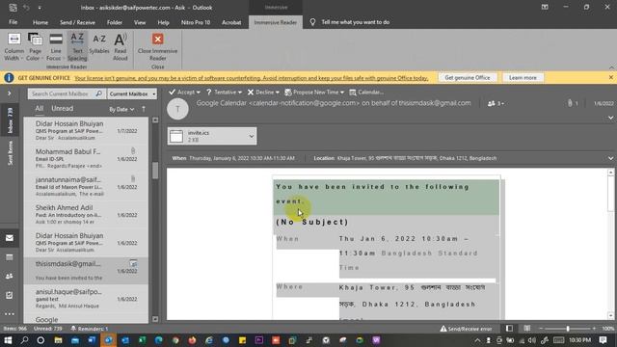Click Learn more button in warning bar
The width and height of the screenshot is (617, 347).
523,78
